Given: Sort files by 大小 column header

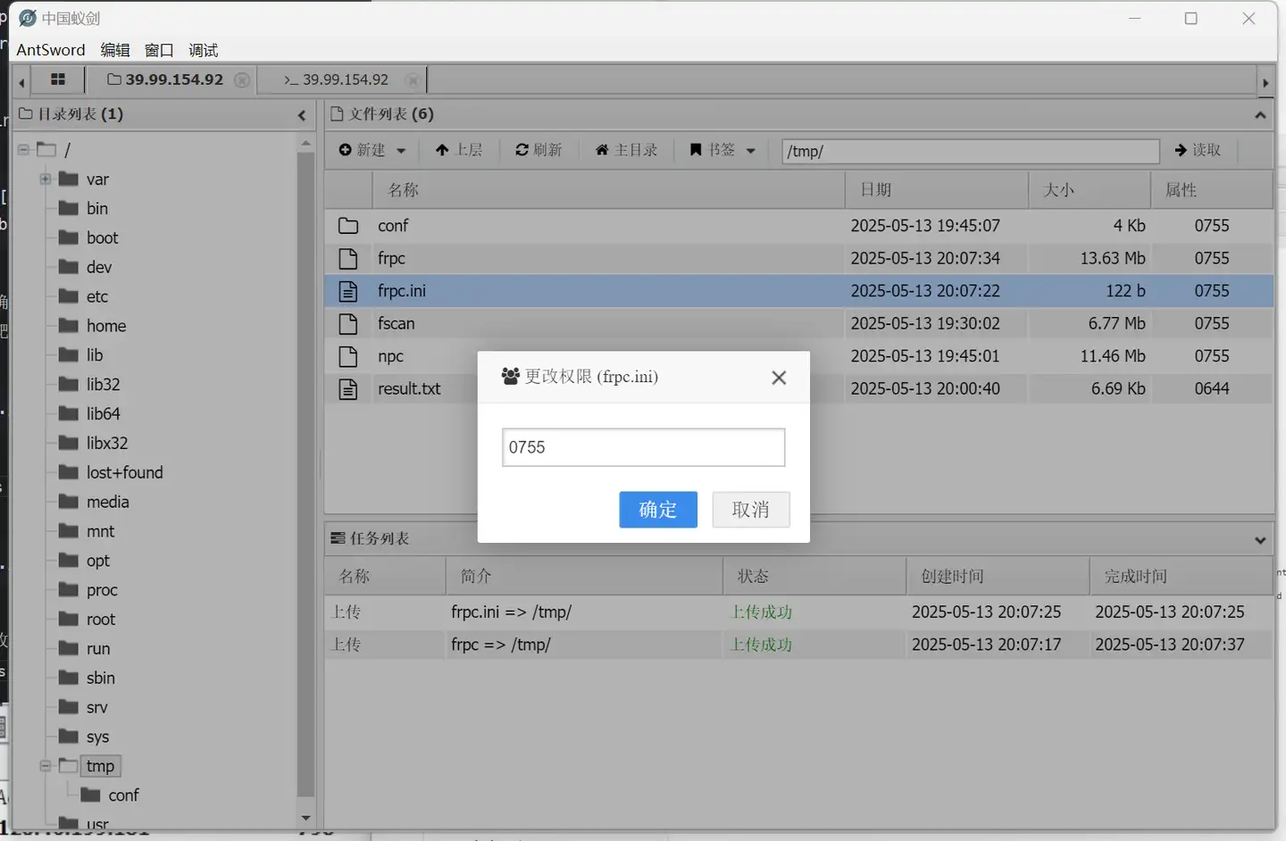Looking at the screenshot, I should 1090,190.
